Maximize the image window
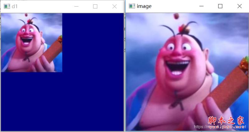 point(220,6)
